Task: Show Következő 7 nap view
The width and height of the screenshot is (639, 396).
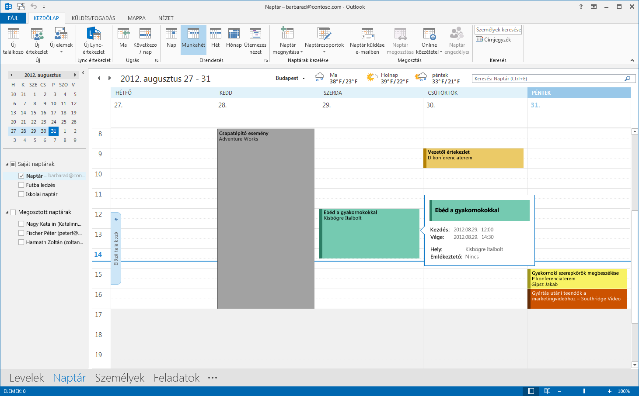Action: tap(145, 41)
